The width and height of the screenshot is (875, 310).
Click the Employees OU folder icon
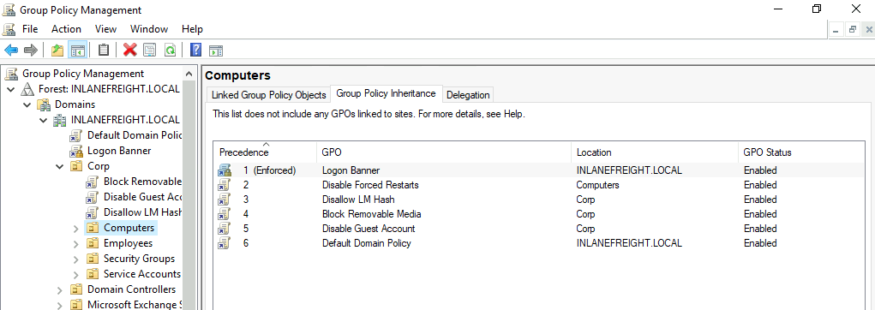tap(93, 243)
